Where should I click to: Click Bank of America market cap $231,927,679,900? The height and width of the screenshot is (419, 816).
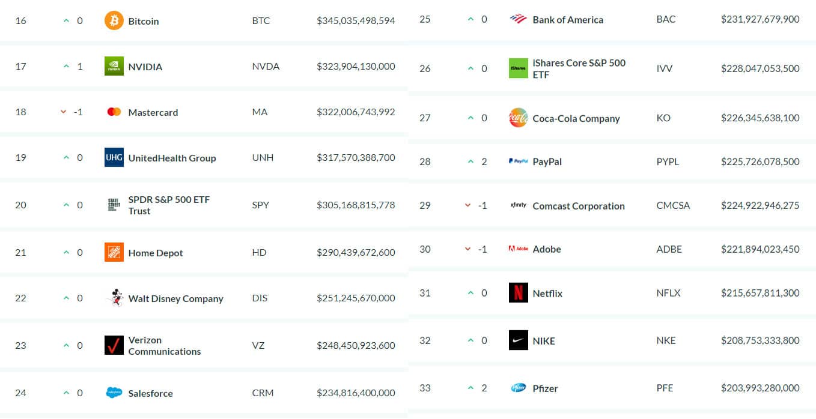760,19
